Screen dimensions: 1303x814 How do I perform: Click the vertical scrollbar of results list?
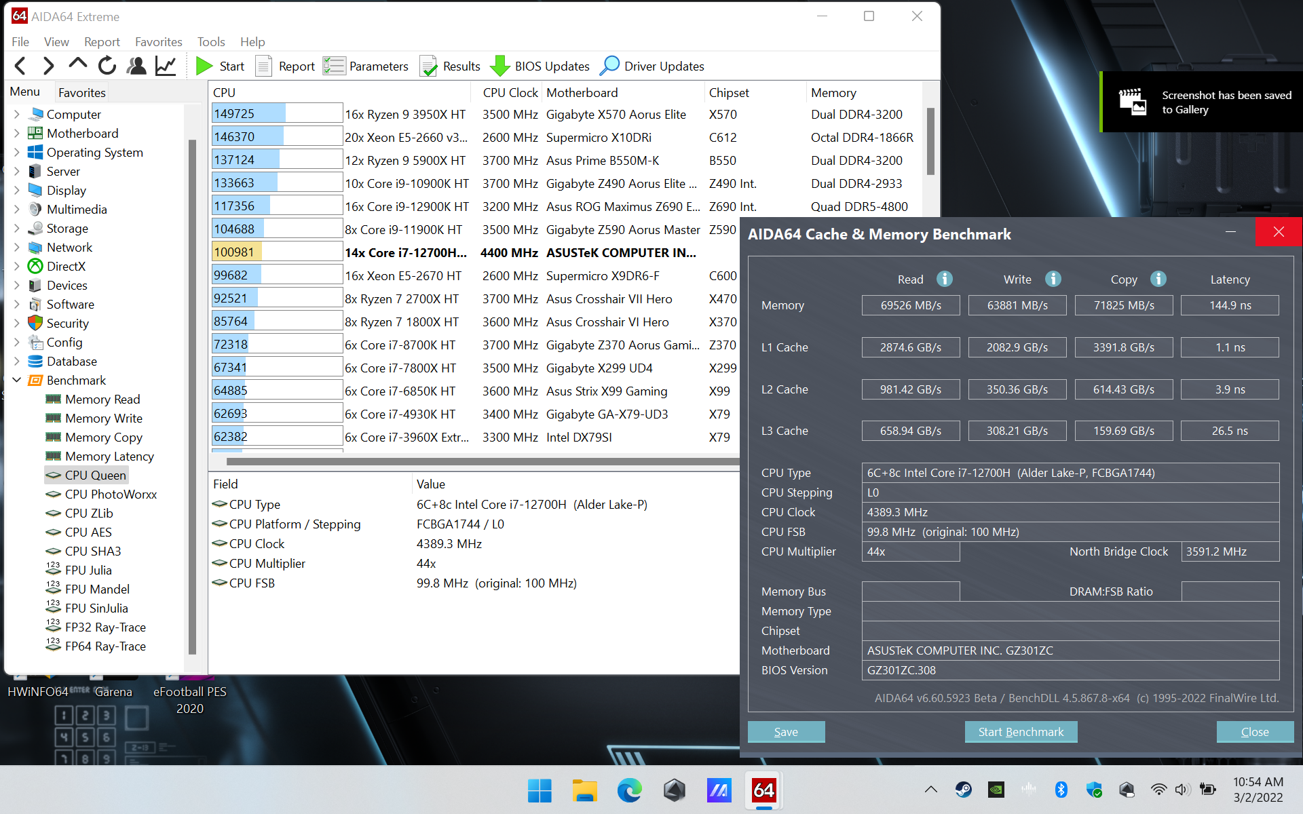(x=930, y=141)
